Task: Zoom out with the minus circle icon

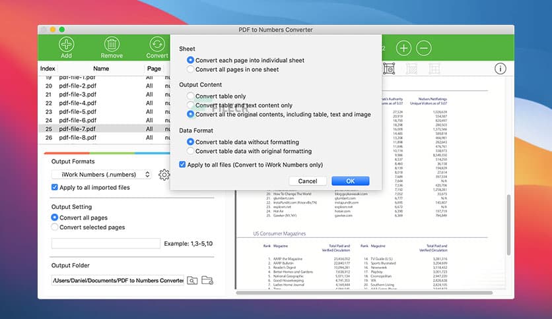Action: pyautogui.click(x=423, y=47)
